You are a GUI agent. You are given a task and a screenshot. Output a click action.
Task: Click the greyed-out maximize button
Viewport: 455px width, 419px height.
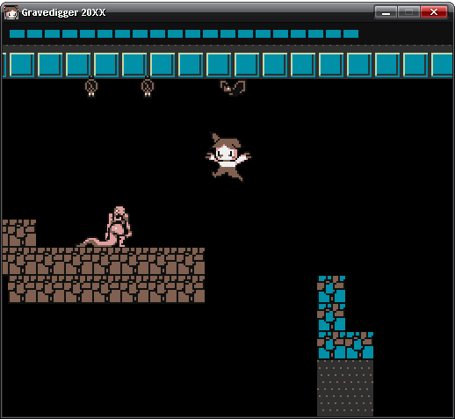pos(408,12)
